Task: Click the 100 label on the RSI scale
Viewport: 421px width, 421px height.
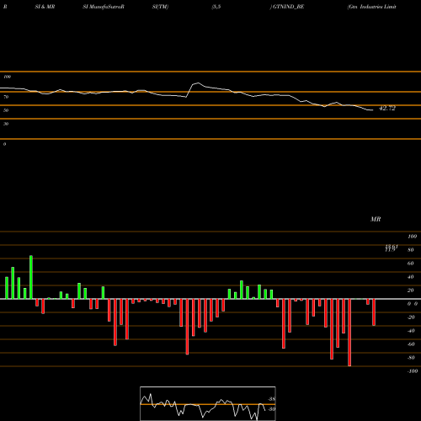Action: point(7,77)
